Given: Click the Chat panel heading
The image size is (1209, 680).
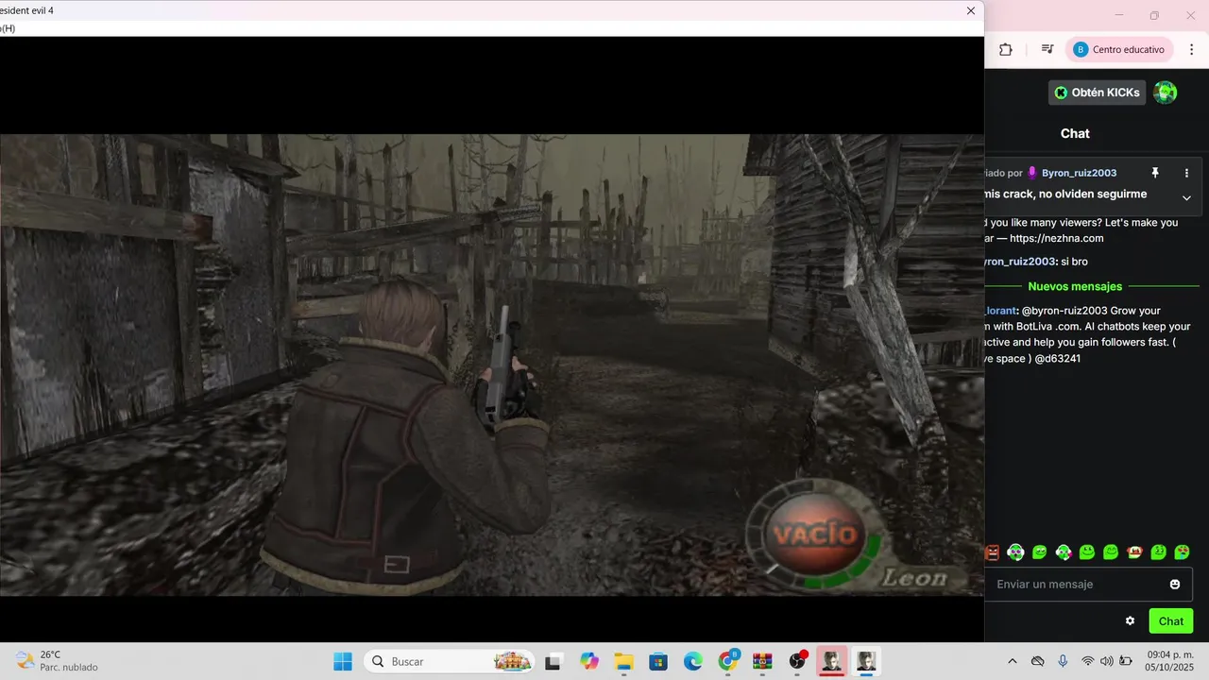Looking at the screenshot, I should click(1075, 133).
